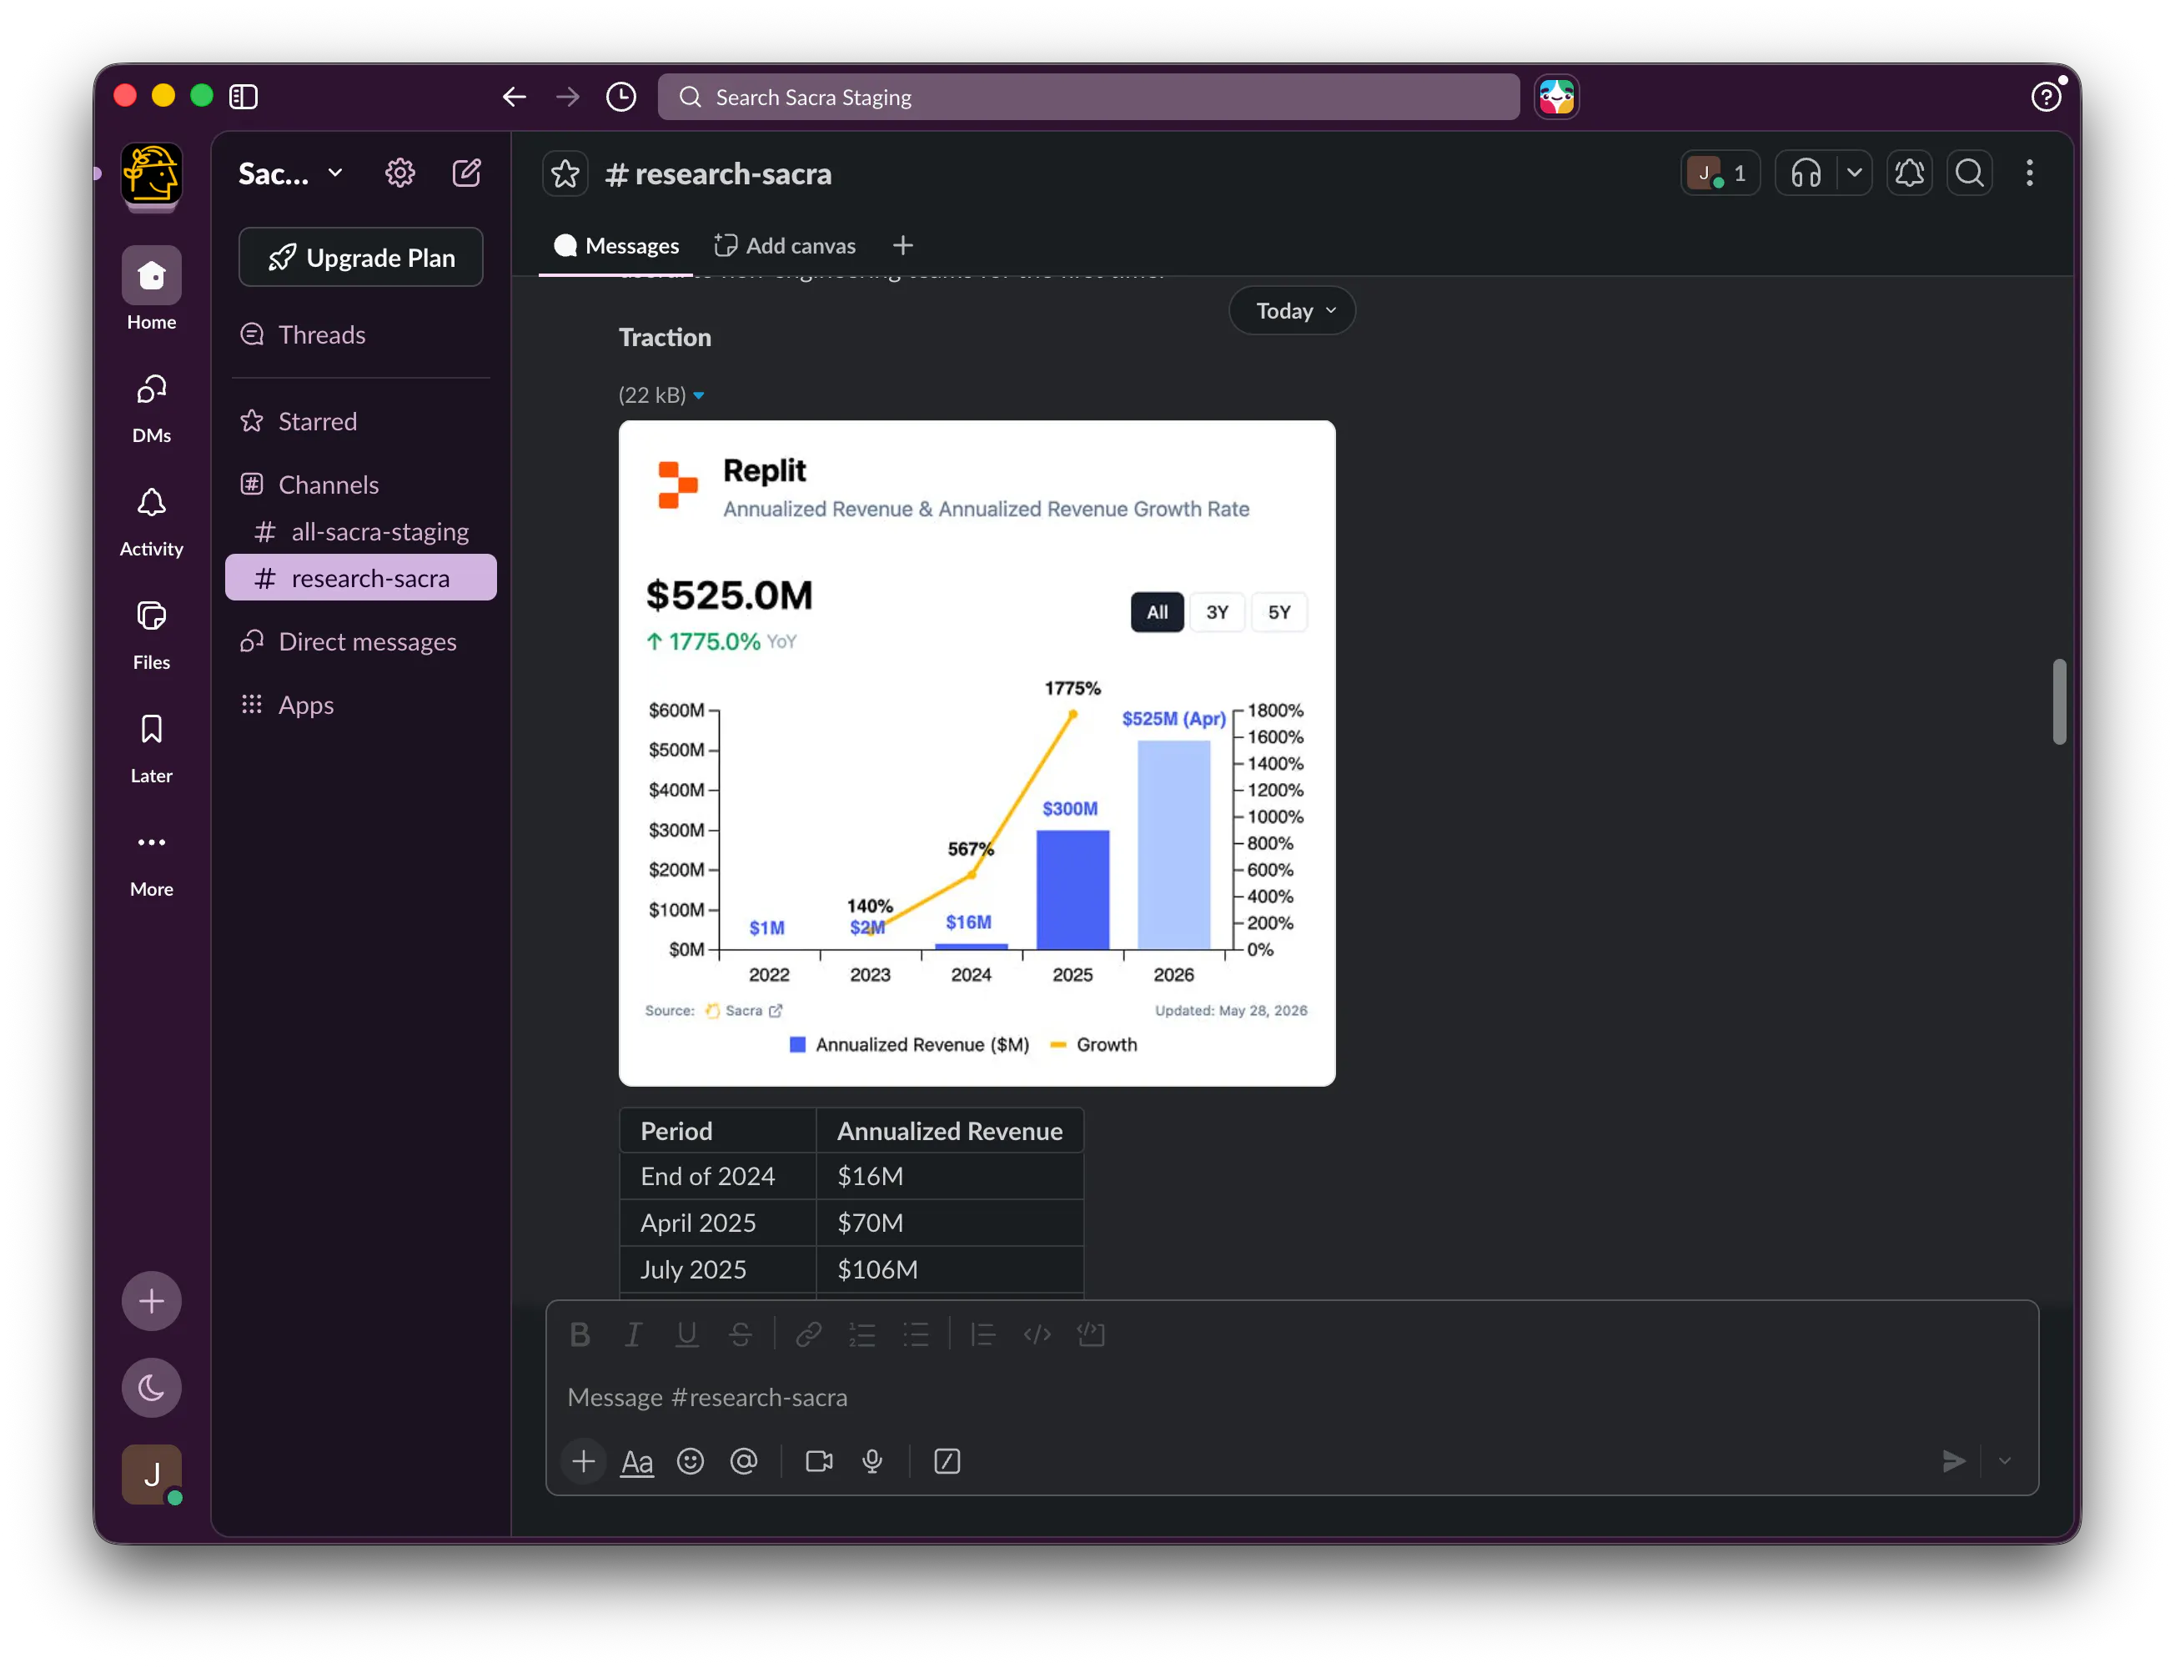The width and height of the screenshot is (2175, 1668).
Task: Click the Upgrade Plan button
Action: [x=361, y=257]
